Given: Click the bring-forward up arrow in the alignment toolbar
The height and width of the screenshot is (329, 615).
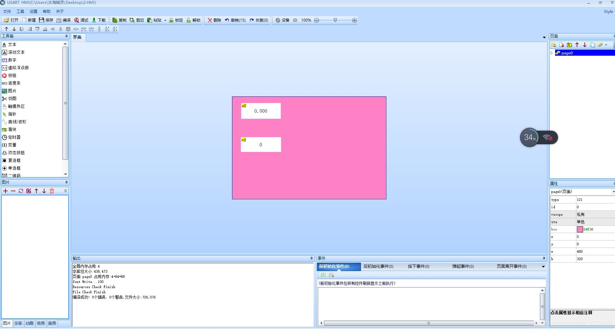Looking at the screenshot, I should [6, 29].
